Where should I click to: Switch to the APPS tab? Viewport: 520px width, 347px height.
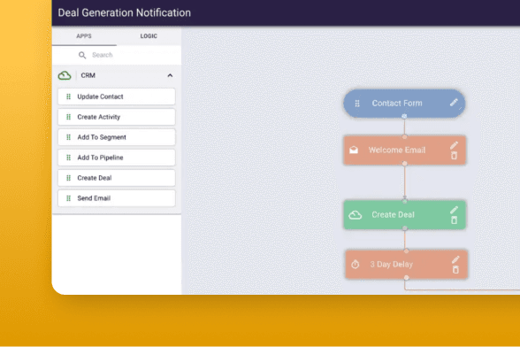click(84, 36)
